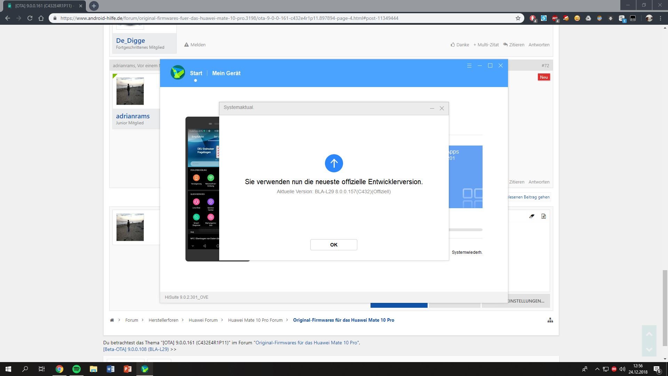Open Word from the taskbar

coord(110,369)
